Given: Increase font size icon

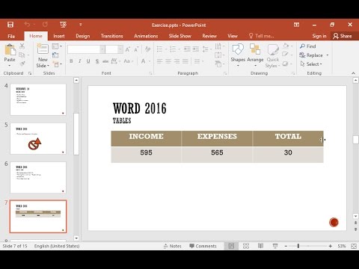Looking at the screenshot, I should pyautogui.click(x=128, y=49).
